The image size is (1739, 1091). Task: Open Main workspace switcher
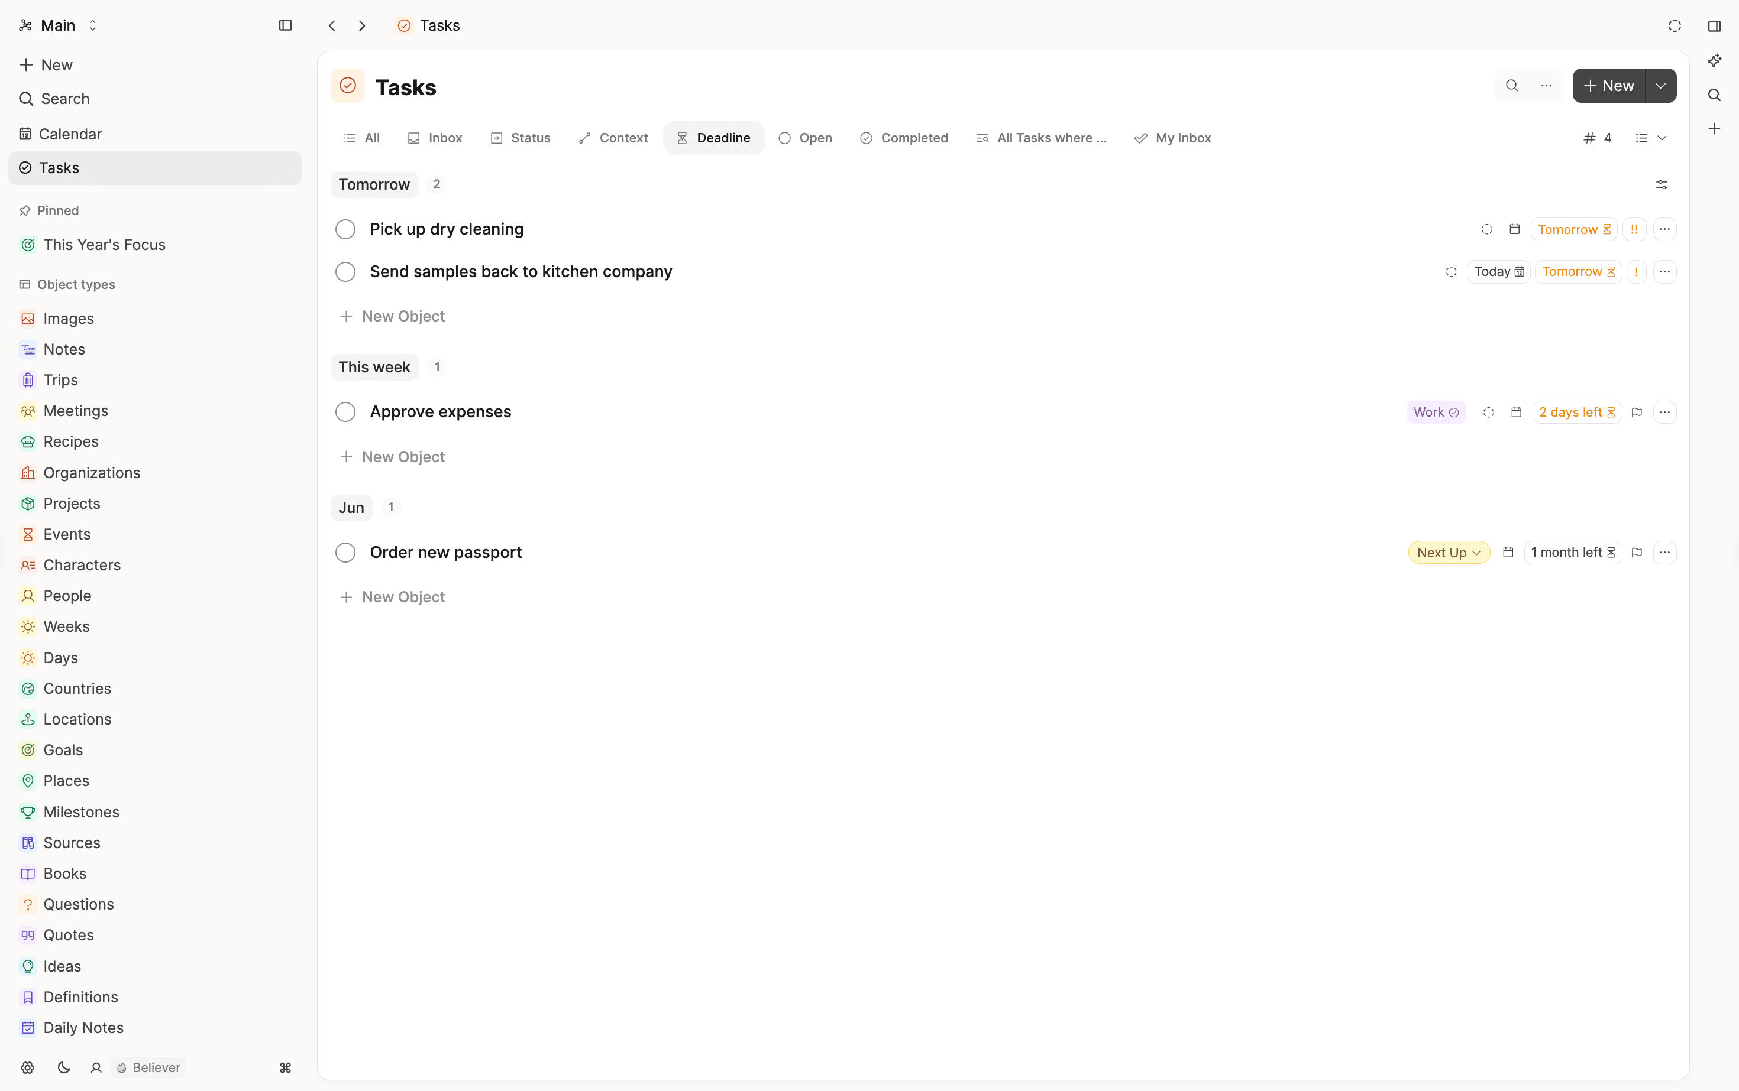point(59,25)
